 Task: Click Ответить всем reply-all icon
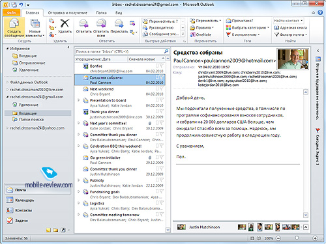point(101,23)
